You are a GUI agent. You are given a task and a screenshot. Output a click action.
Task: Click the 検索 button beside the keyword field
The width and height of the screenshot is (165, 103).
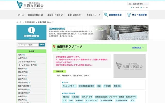(x=42, y=45)
